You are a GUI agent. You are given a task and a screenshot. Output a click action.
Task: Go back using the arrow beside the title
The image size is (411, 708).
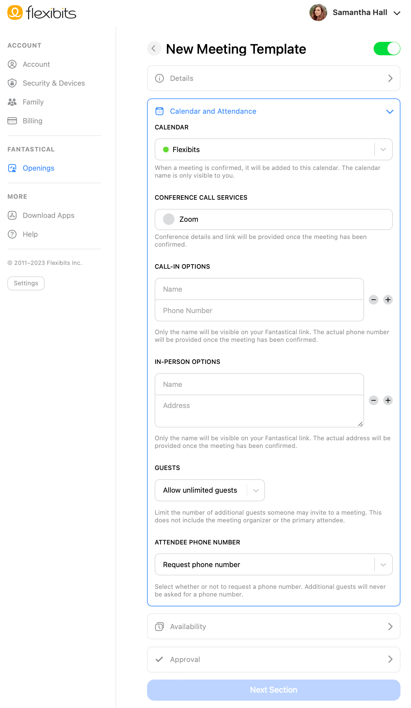click(x=154, y=49)
